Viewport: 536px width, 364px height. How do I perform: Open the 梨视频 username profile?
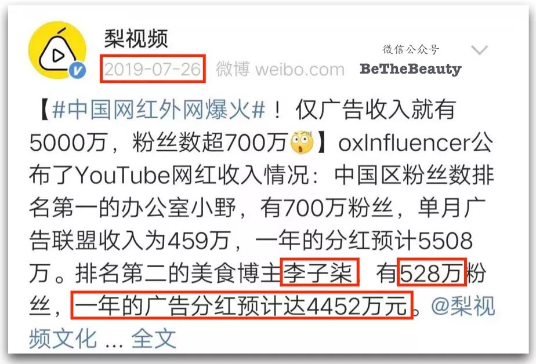click(136, 38)
